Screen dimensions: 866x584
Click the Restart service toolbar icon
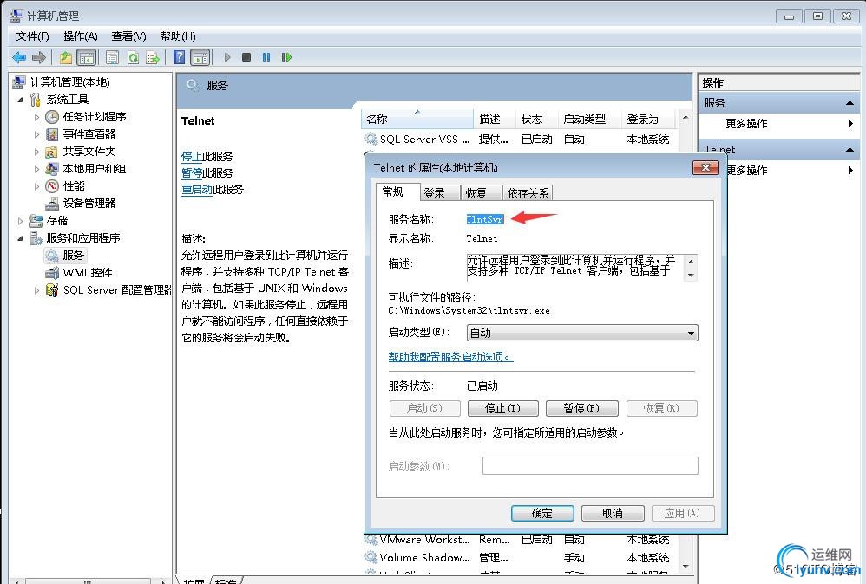coord(286,57)
